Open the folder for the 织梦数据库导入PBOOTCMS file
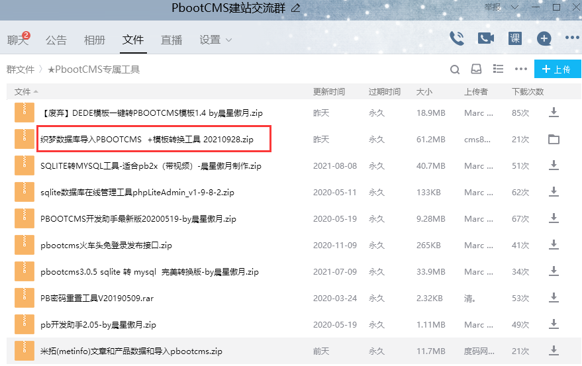 554,139
